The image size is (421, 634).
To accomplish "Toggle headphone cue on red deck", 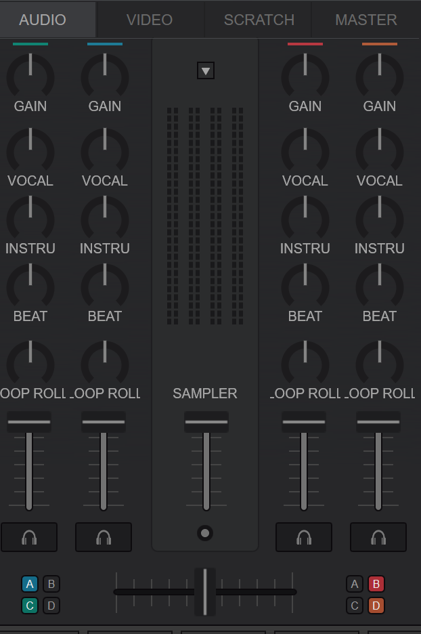I will (x=304, y=537).
